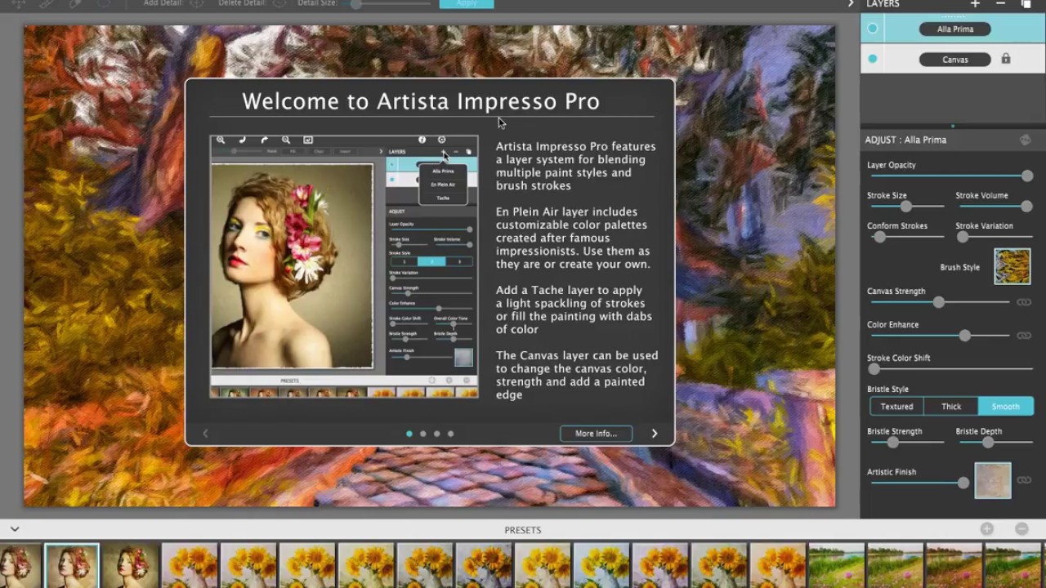Toggle link icon beside Artistic Finish

click(1024, 480)
